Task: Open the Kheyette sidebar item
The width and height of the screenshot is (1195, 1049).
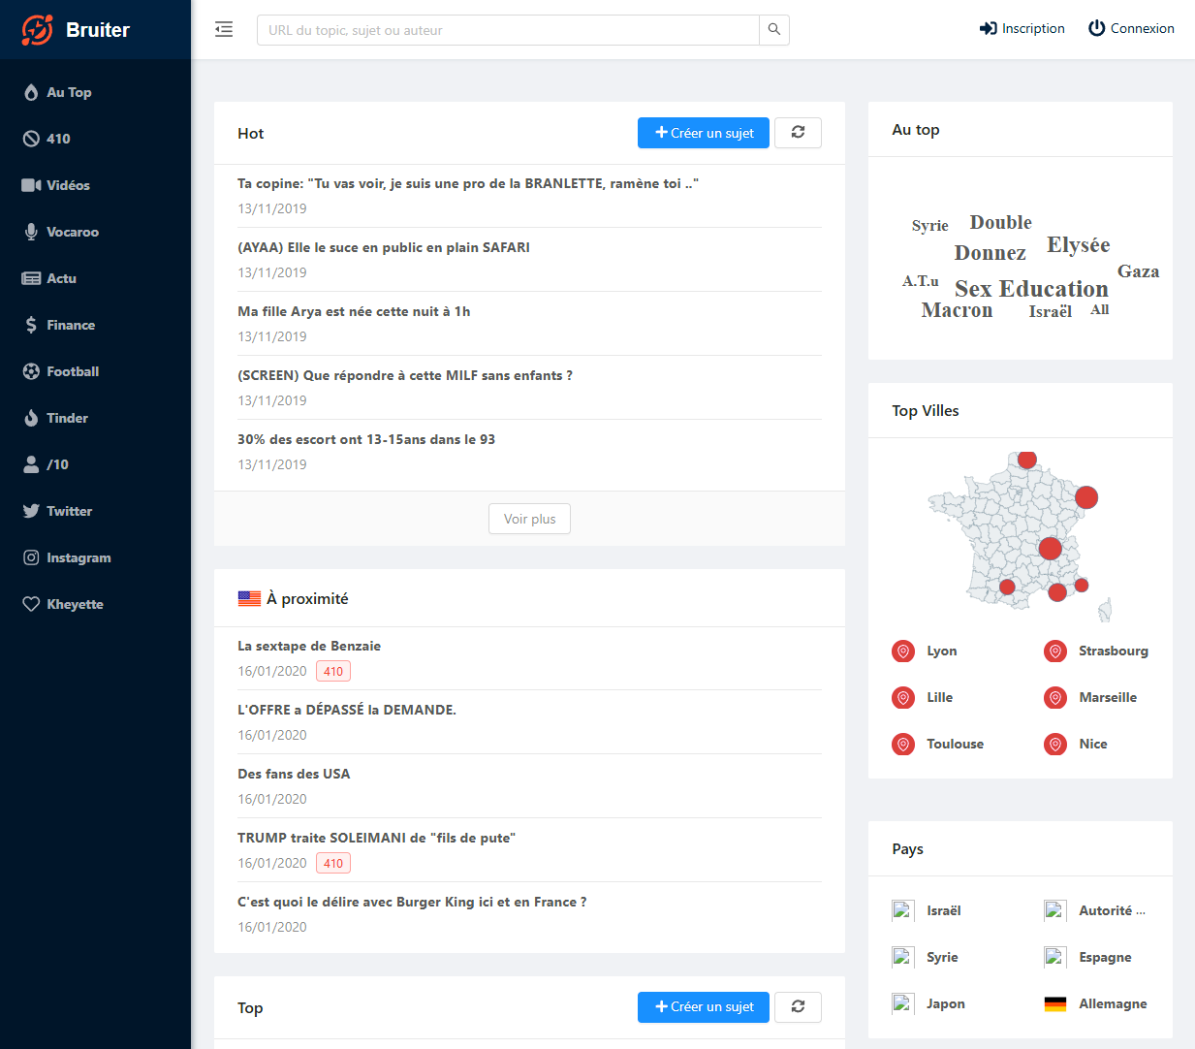Action: (x=75, y=604)
